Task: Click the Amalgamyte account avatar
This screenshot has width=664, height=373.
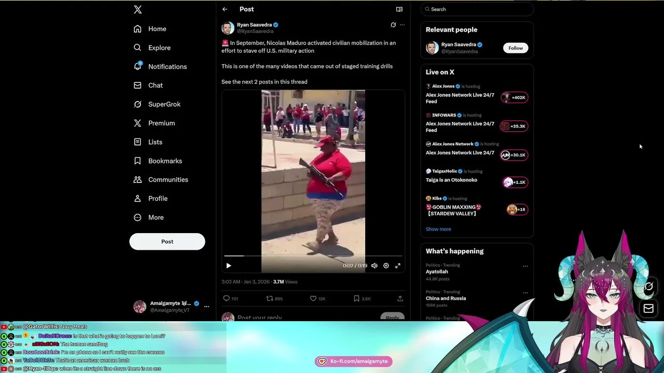Action: click(x=140, y=307)
